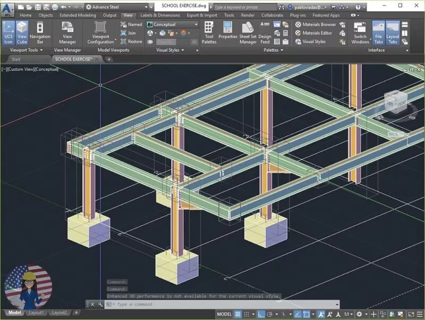Click the search keyword input field
Screen dimensions: 425x320
point(245,7)
